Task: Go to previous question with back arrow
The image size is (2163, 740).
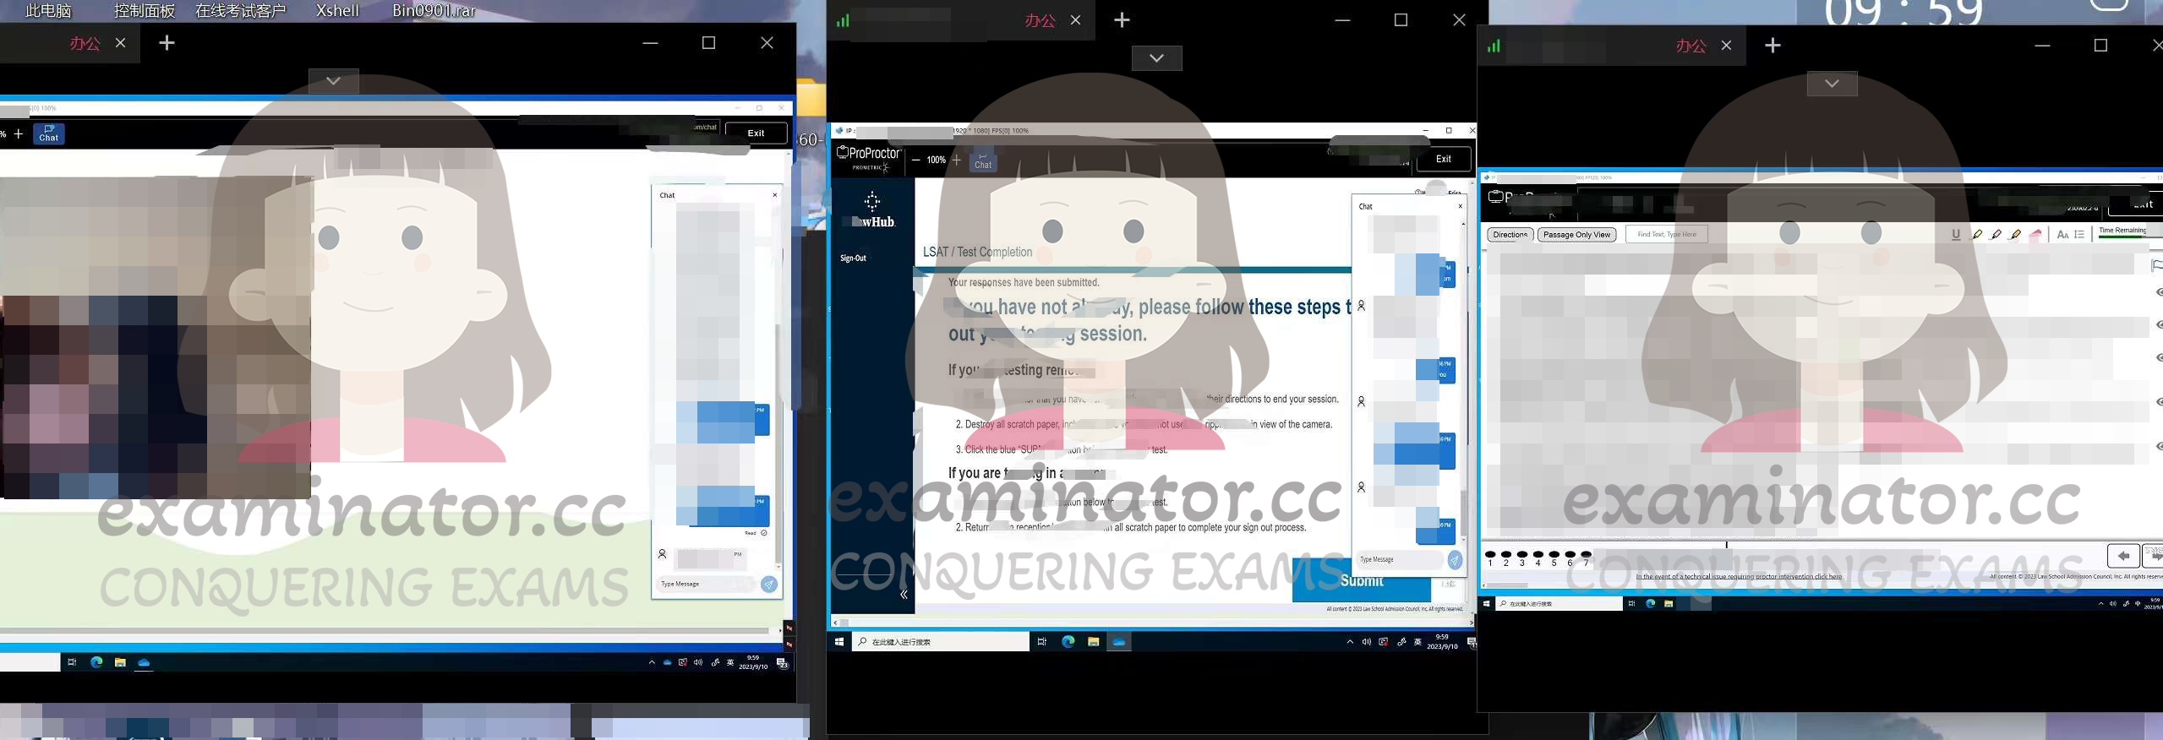Action: pos(2123,556)
